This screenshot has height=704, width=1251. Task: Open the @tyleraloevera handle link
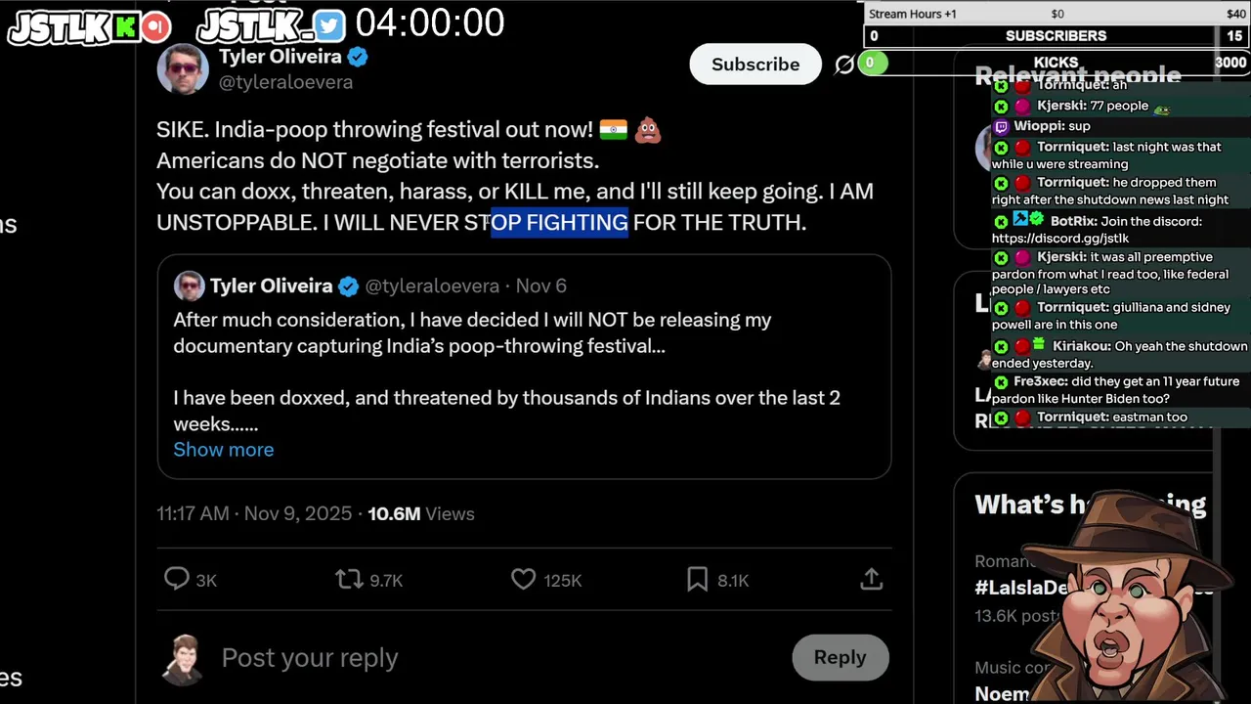[x=285, y=82]
